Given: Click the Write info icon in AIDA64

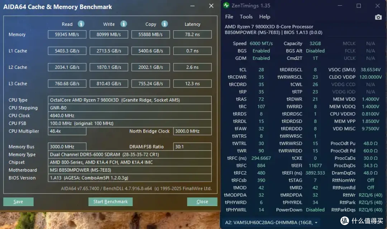Looking at the screenshot, I should tap(124, 24).
